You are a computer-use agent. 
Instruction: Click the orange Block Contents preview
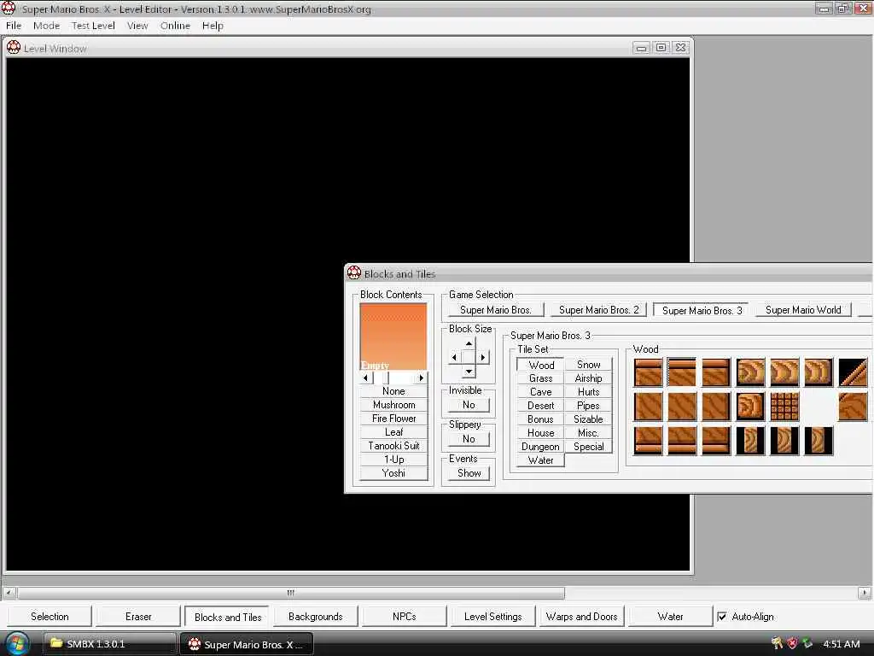click(x=393, y=337)
